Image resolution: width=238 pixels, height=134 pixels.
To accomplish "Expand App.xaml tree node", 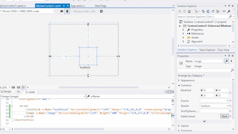I will [x=183, y=41].
